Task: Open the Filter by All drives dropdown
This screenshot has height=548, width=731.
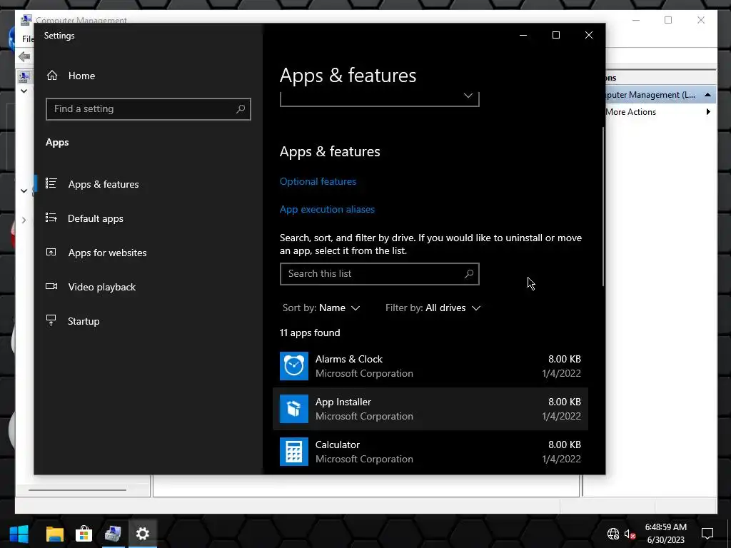Action: (433, 308)
